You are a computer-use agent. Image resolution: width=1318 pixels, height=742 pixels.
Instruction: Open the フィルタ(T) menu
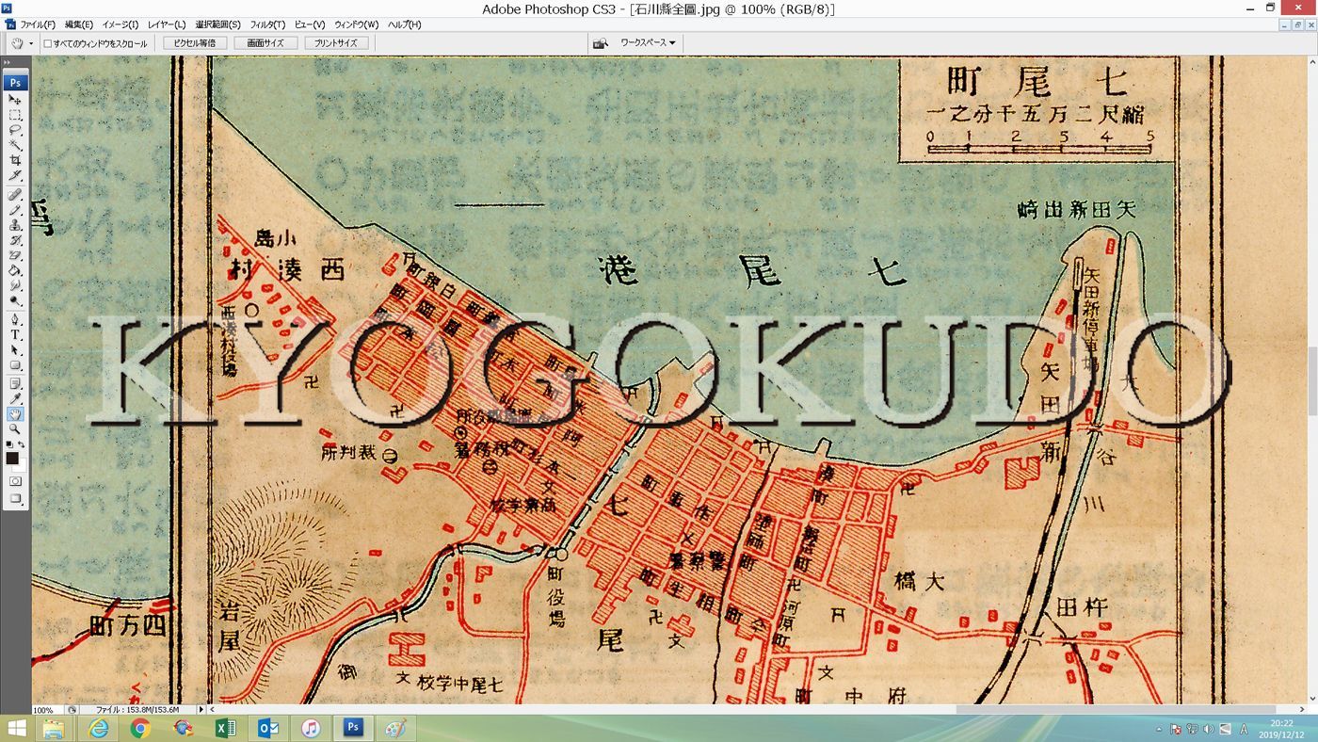[x=268, y=24]
